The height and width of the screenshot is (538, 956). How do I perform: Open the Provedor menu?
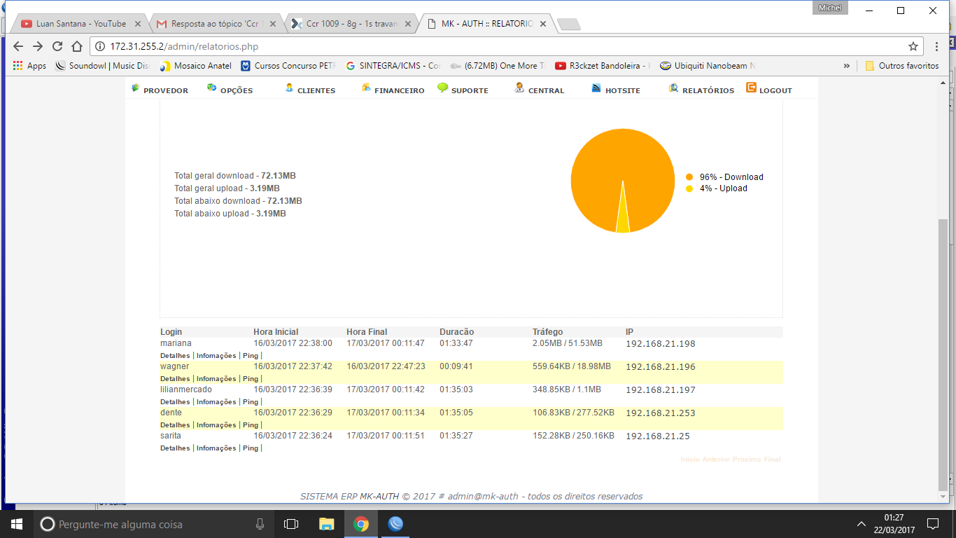(160, 90)
